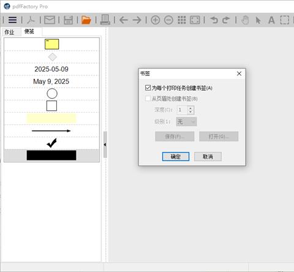
Task: Send PDF via the email envelope icon
Action: tap(50, 20)
